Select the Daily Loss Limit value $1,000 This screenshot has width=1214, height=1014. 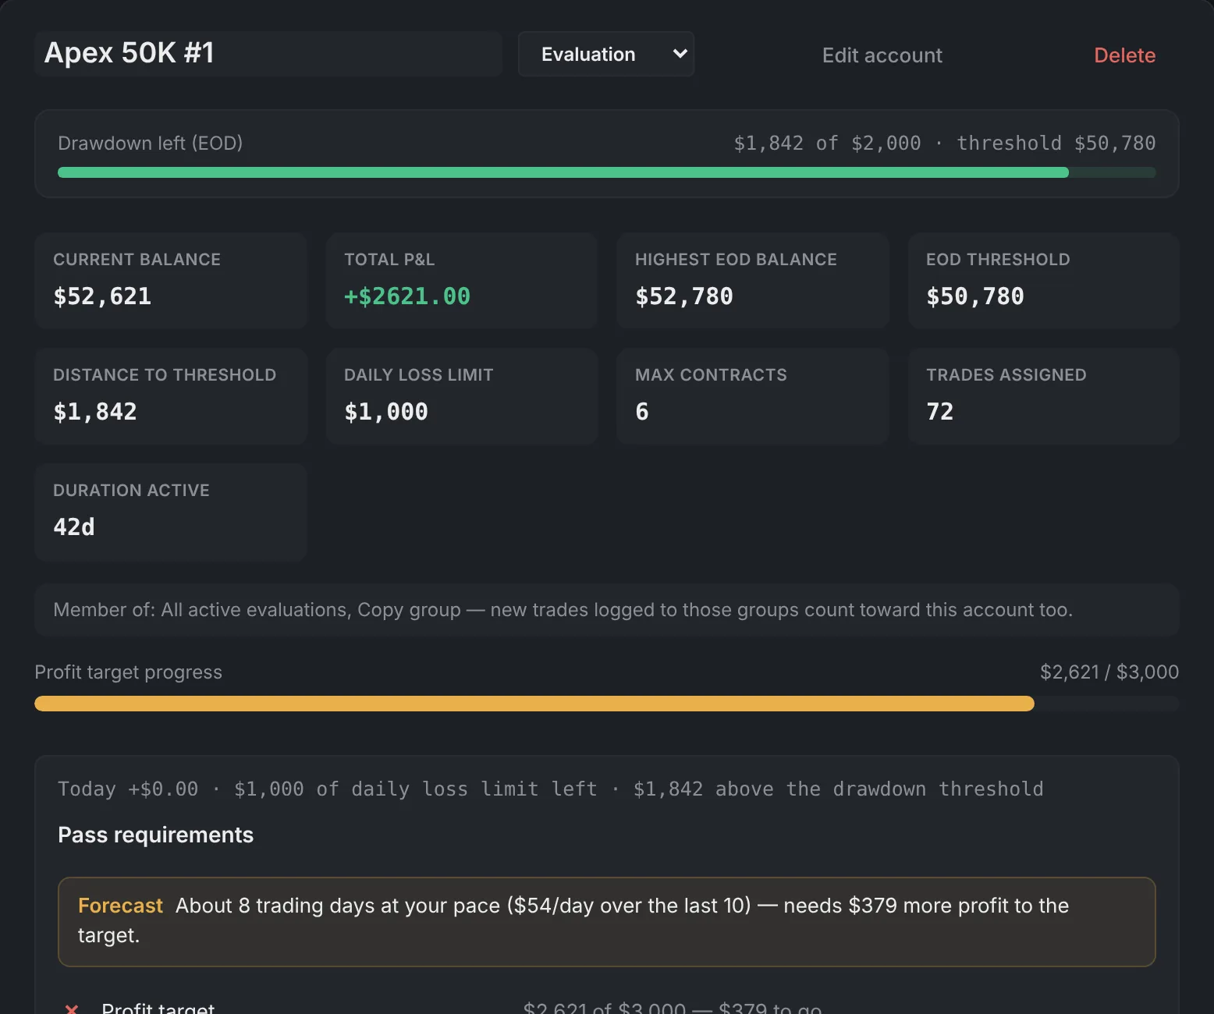386,412
